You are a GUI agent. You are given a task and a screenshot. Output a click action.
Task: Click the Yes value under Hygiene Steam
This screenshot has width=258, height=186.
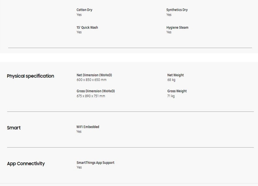(169, 32)
